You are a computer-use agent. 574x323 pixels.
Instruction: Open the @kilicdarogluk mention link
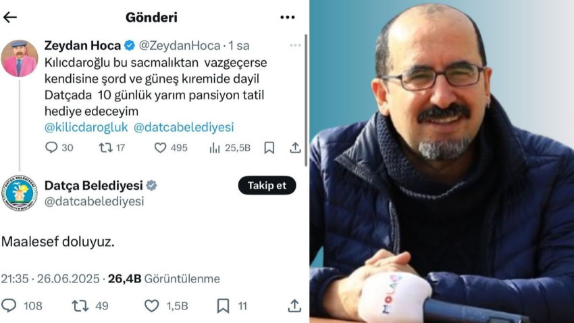coord(86,128)
